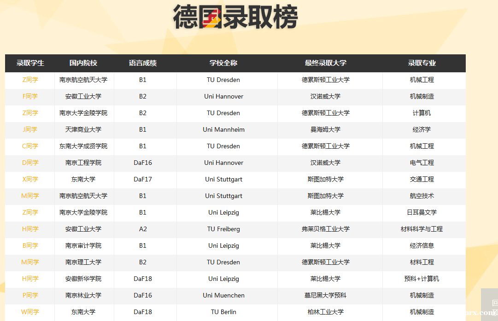
Task: Click the 学校全称 column header
Action: click(x=223, y=63)
